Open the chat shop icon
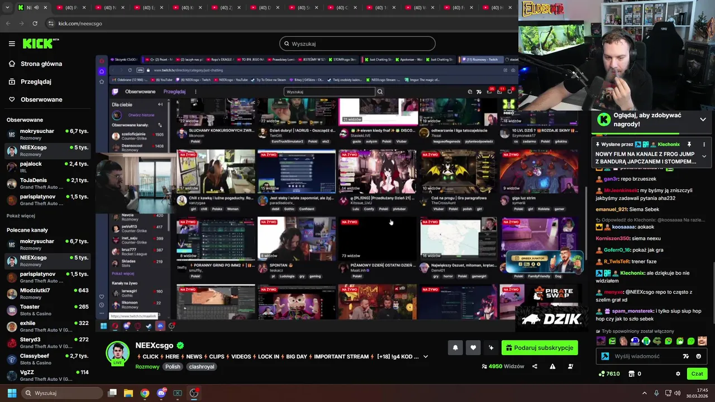This screenshot has height=402, width=715. click(632, 374)
